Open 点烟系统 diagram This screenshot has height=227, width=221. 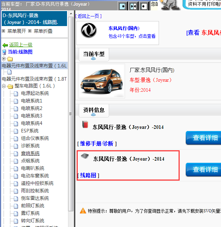point(30,161)
